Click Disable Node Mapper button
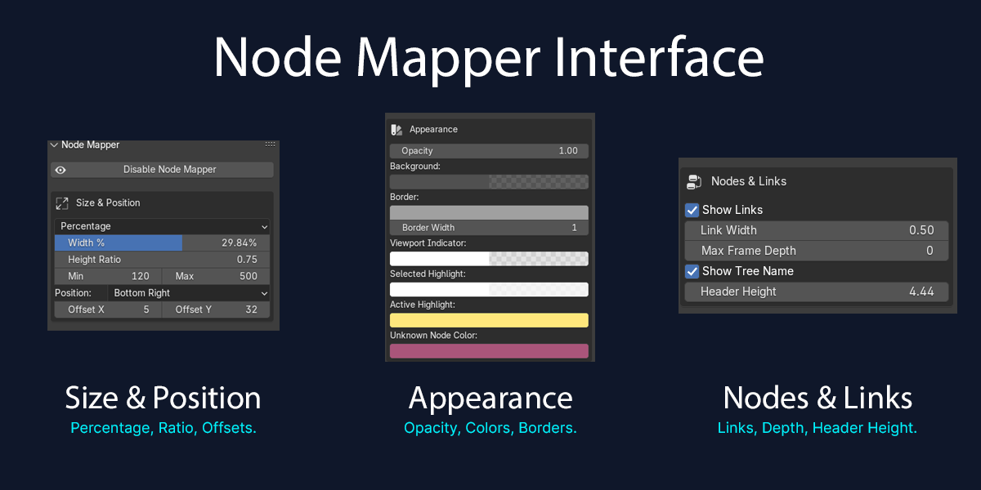The height and width of the screenshot is (490, 981). tap(162, 170)
